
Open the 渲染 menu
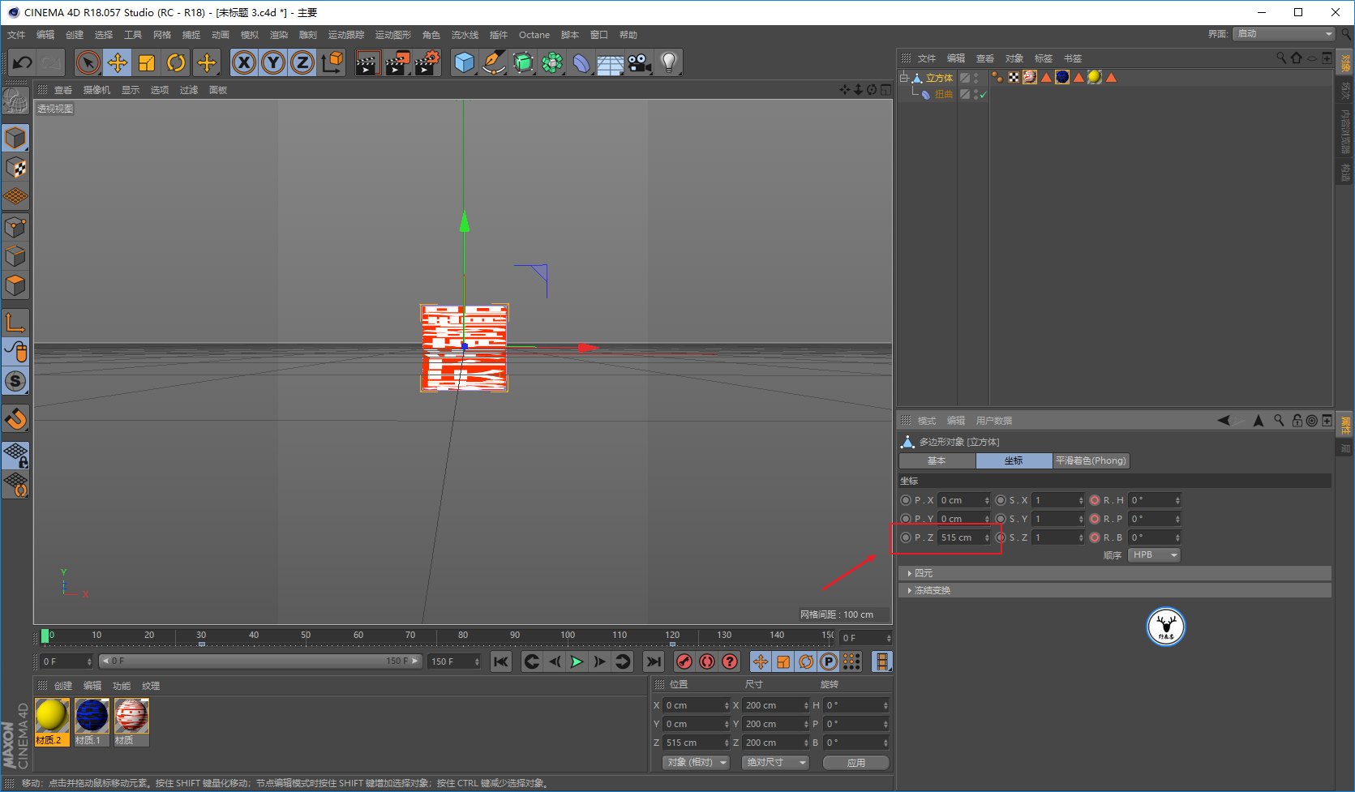(279, 35)
